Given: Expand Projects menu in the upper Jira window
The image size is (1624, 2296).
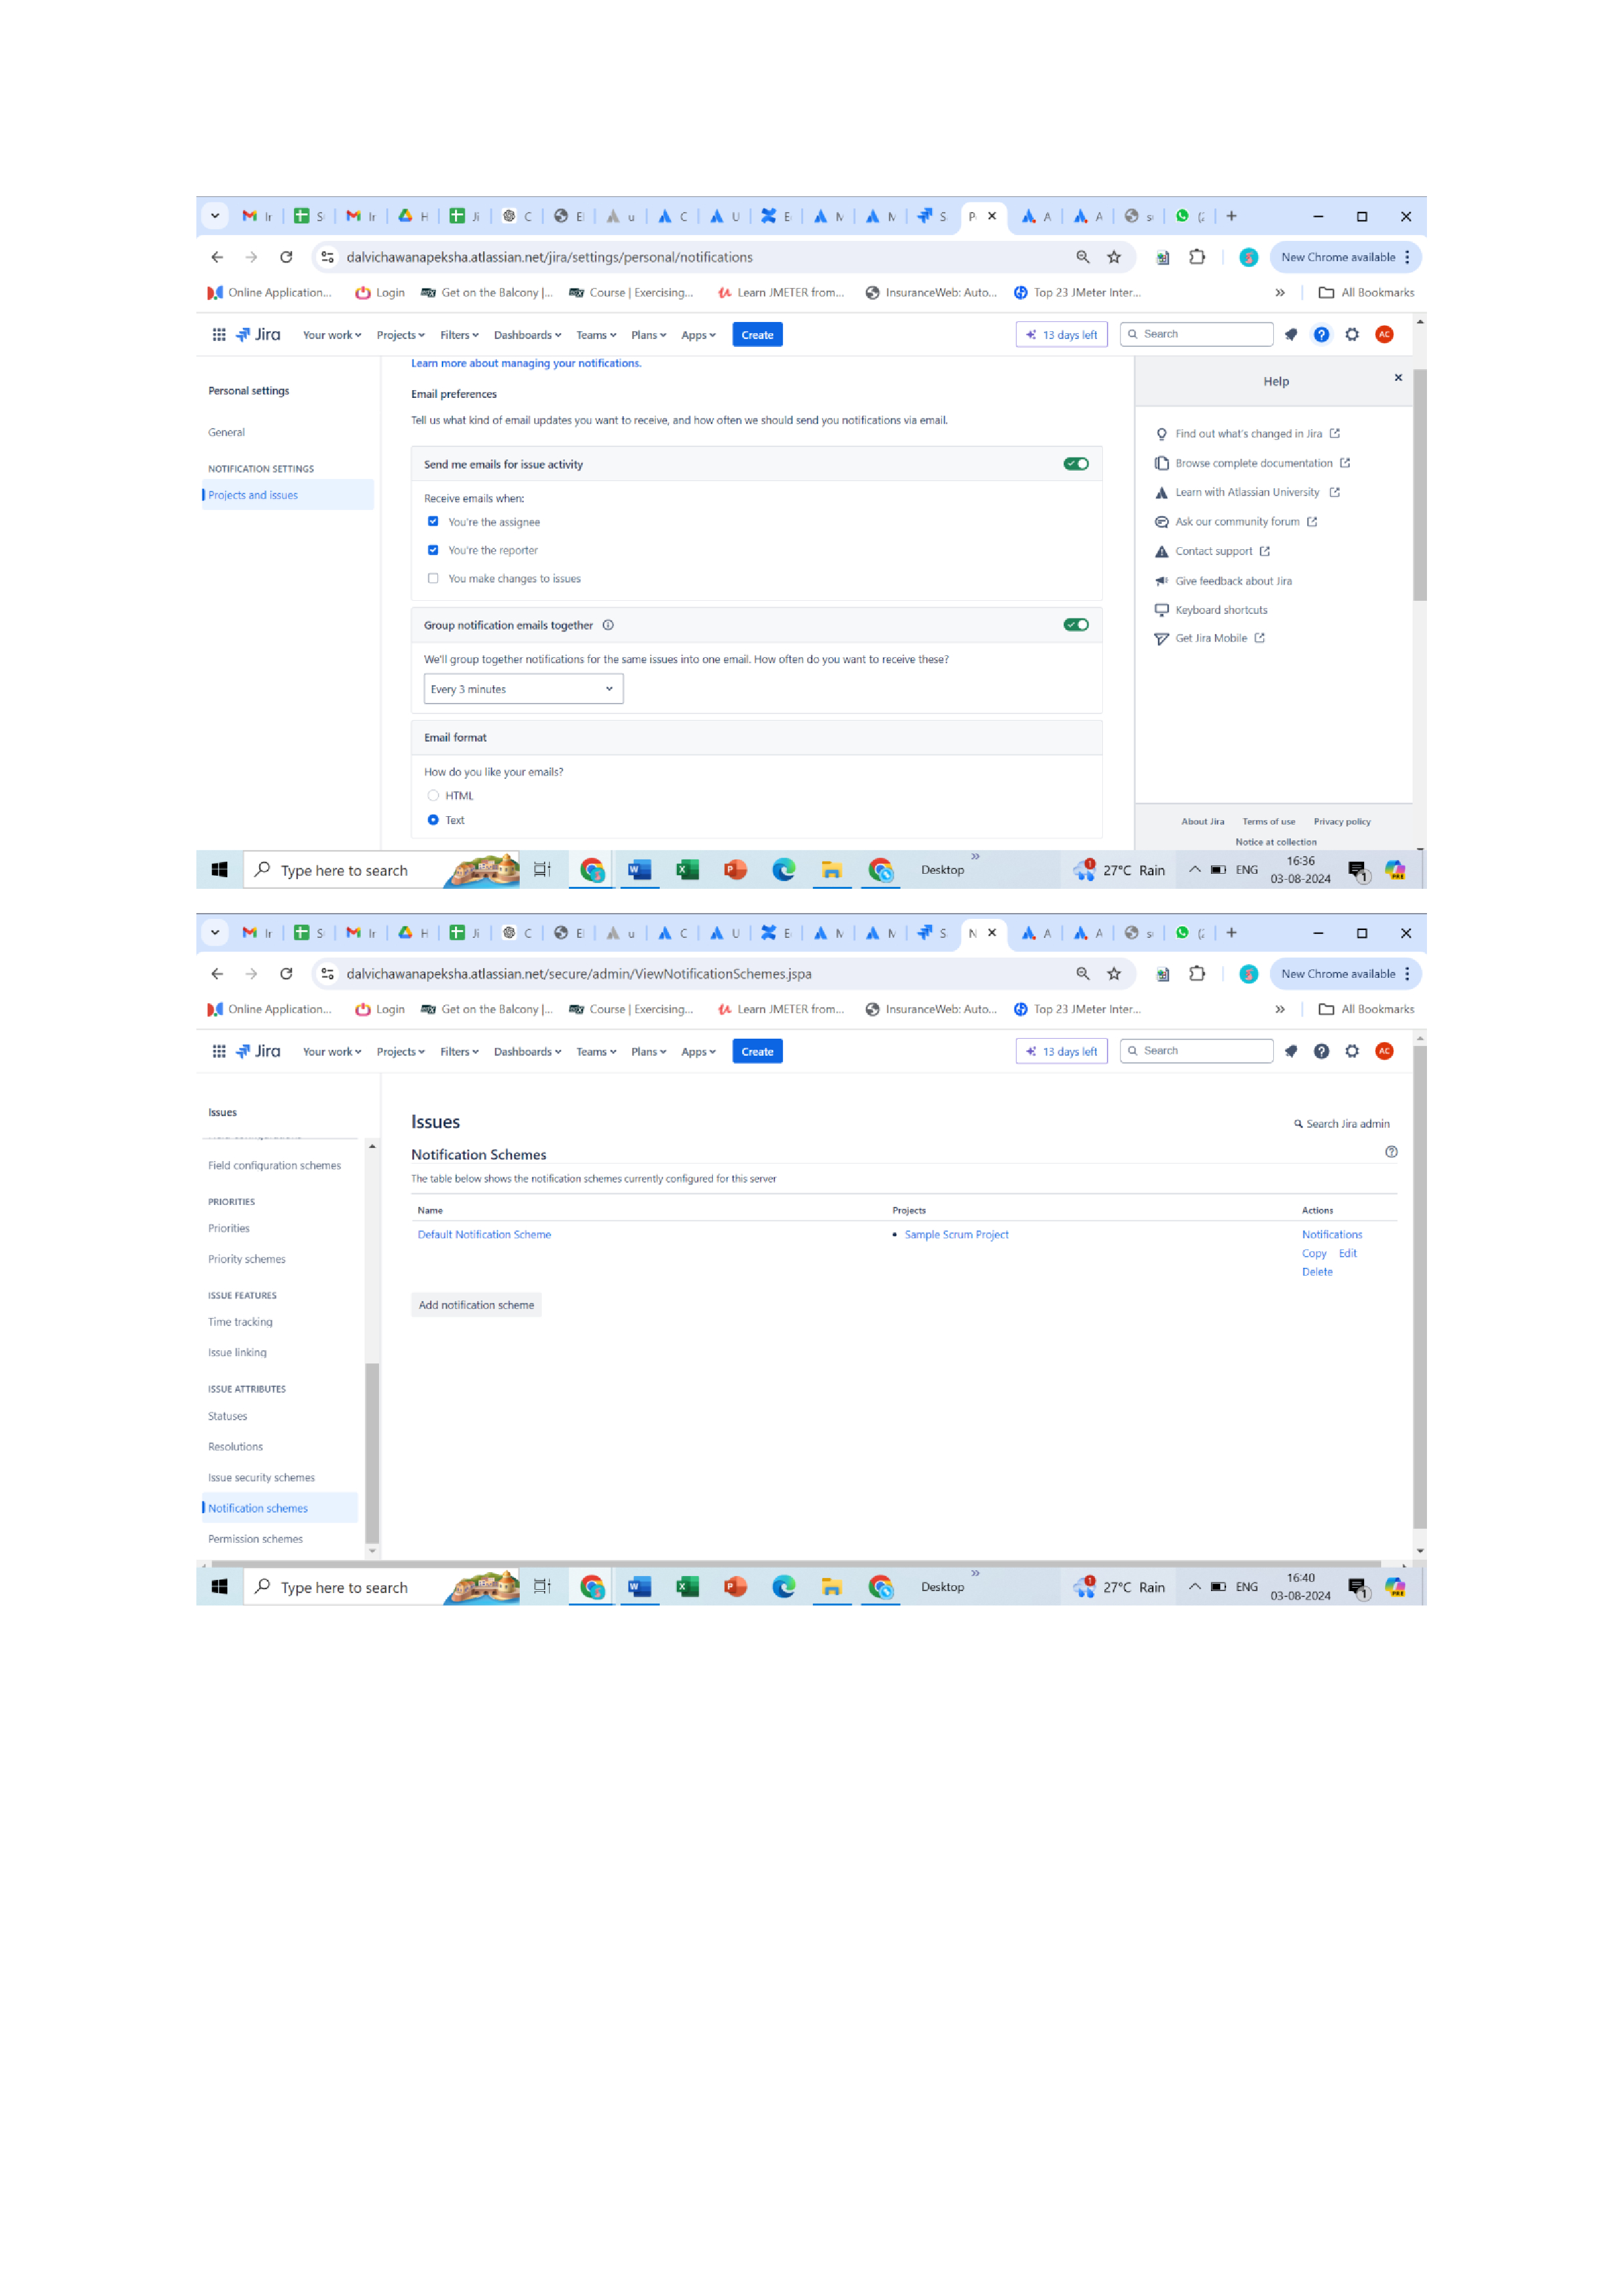Looking at the screenshot, I should tap(400, 335).
